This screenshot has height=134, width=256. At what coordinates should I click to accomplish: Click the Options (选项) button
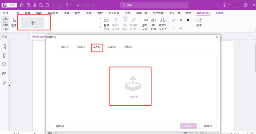coord(59,126)
